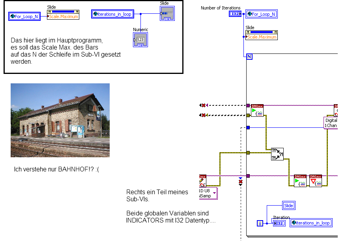Viewport: 348px width, 241px height.
Task: Select the Slide local variable inside the loop
Action: click(288, 205)
